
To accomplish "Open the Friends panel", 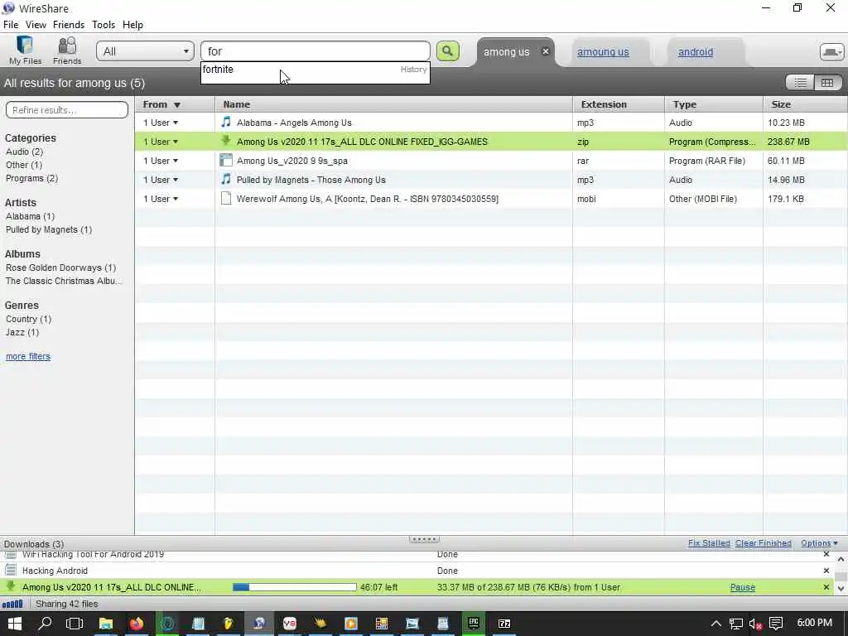I will [67, 51].
